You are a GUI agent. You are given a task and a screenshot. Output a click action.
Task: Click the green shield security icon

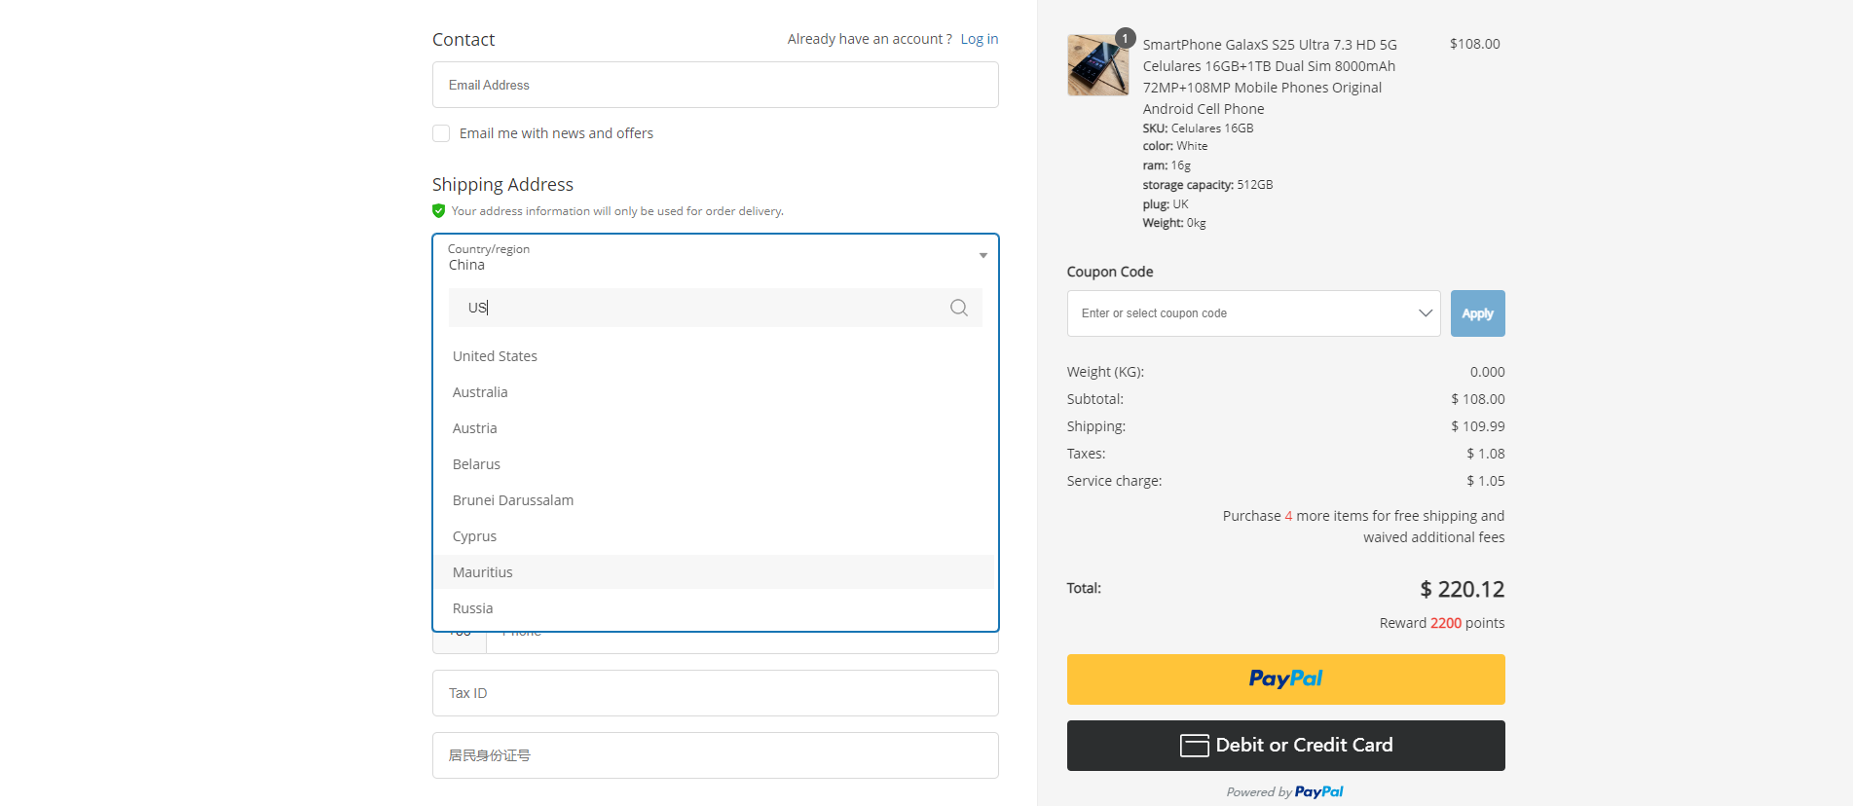tap(439, 211)
